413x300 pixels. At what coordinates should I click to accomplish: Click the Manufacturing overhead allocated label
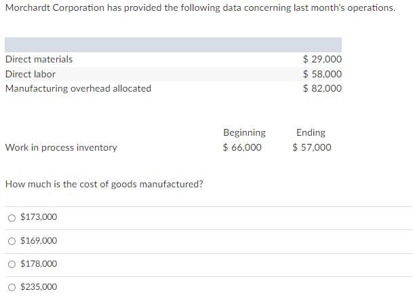pyautogui.click(x=78, y=88)
